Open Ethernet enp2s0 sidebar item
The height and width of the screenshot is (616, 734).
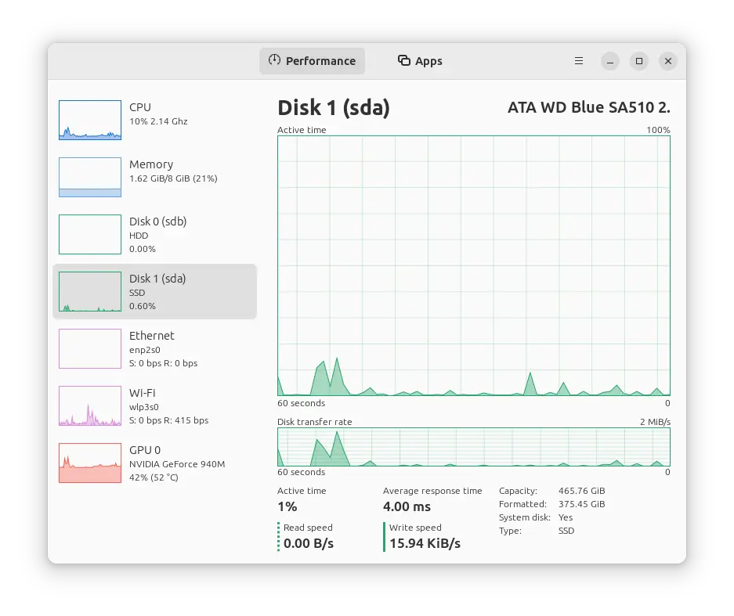(x=157, y=348)
